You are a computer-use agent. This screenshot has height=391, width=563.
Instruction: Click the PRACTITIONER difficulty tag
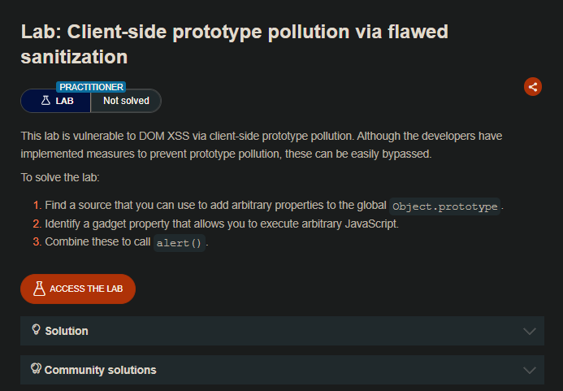click(91, 86)
